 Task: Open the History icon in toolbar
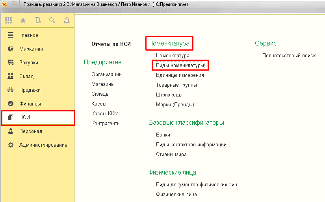[x=37, y=20]
